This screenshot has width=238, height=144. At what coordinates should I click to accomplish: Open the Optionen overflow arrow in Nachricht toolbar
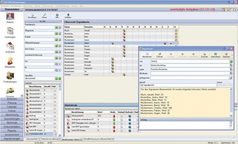[232, 55]
